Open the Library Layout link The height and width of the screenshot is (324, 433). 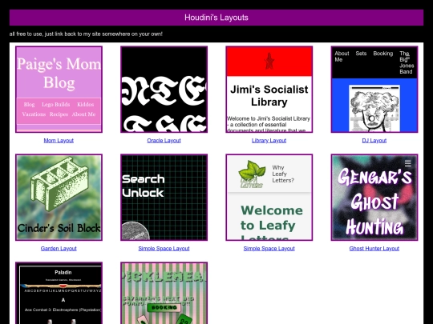269,141
